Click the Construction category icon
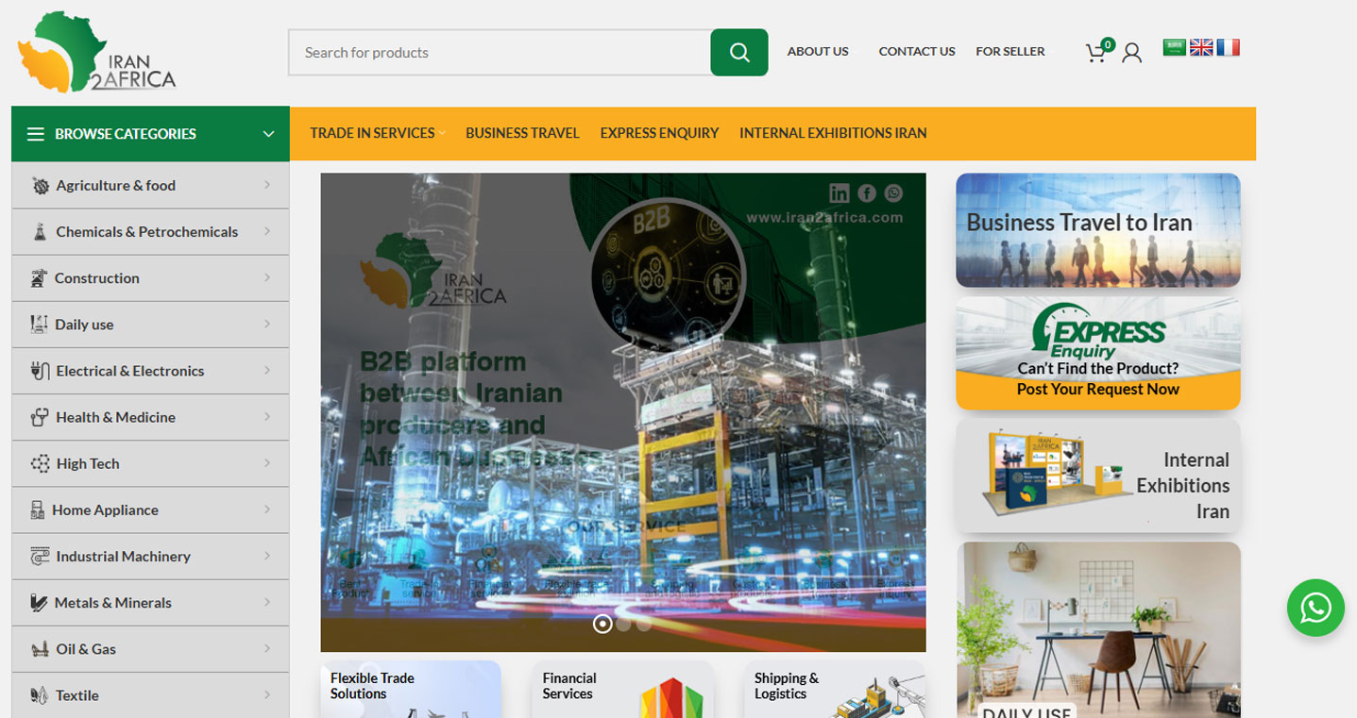 click(39, 278)
